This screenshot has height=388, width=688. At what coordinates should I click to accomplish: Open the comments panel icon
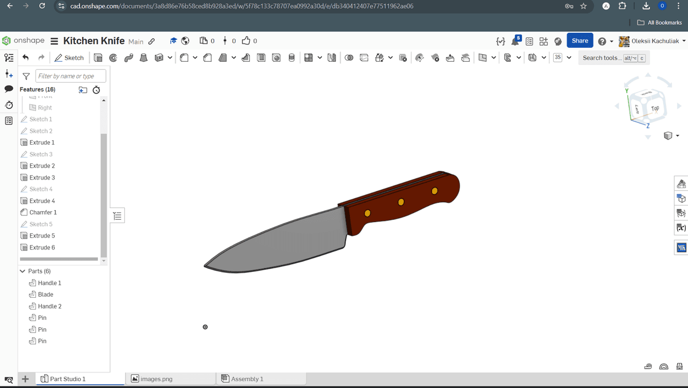[9, 89]
